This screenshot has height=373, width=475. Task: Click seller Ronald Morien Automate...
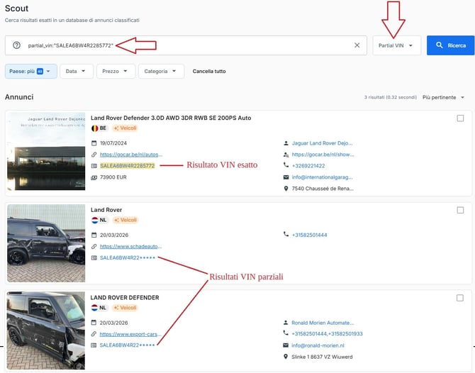pyautogui.click(x=323, y=323)
